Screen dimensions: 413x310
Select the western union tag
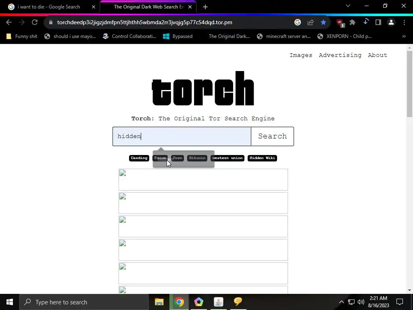tap(227, 158)
